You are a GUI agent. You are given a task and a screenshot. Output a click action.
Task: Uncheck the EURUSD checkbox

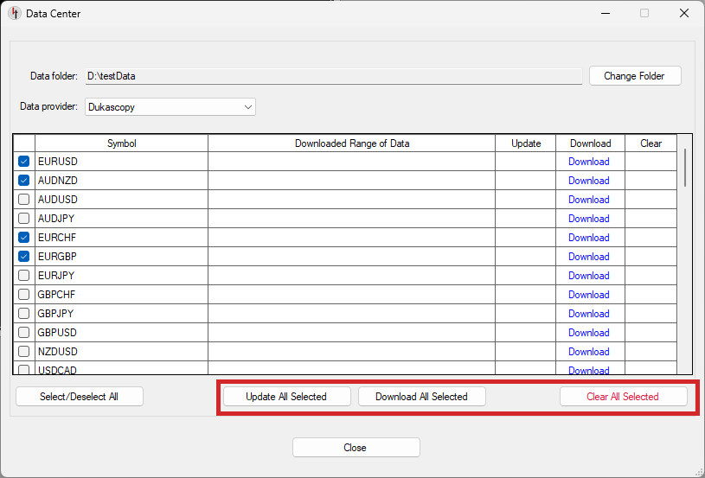click(x=24, y=162)
